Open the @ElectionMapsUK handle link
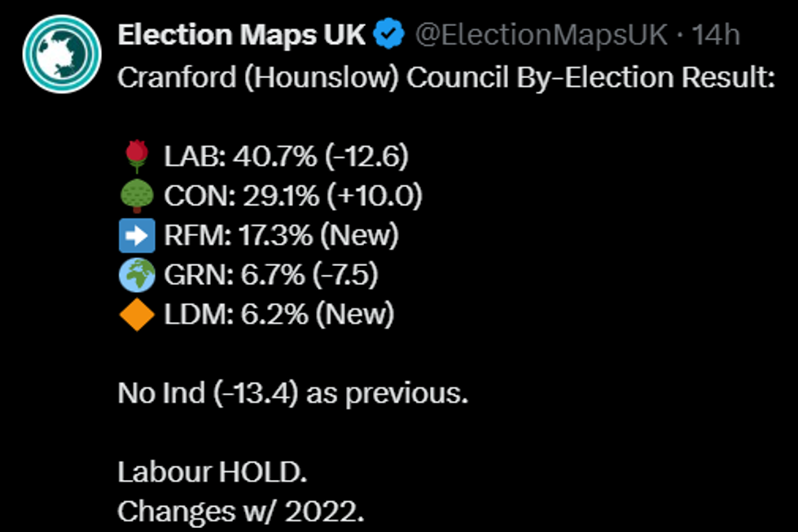798x532 pixels. pos(541,35)
